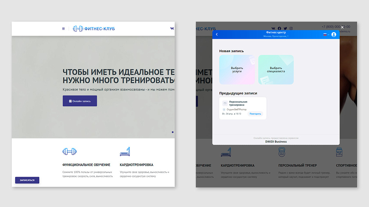Select the Выбрать специалиста card
369x207 pixels.
(276, 69)
